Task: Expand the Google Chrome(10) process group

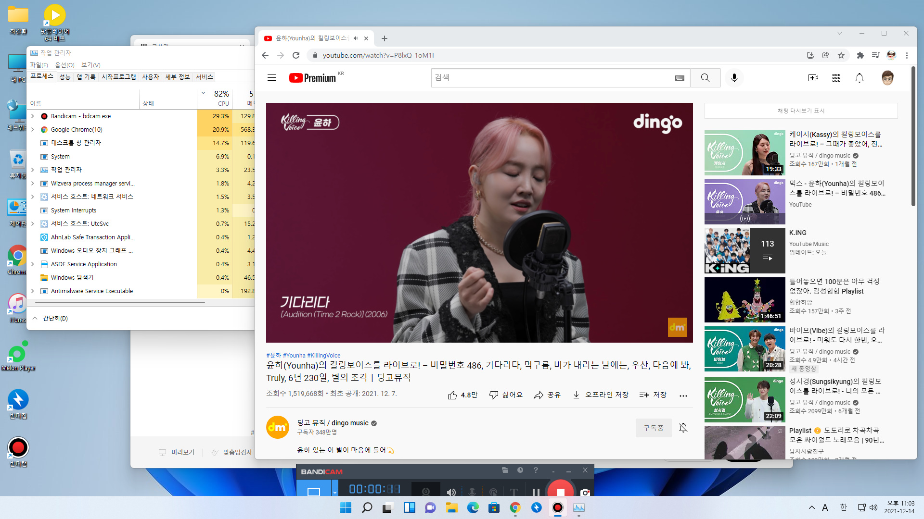Action: (33, 130)
